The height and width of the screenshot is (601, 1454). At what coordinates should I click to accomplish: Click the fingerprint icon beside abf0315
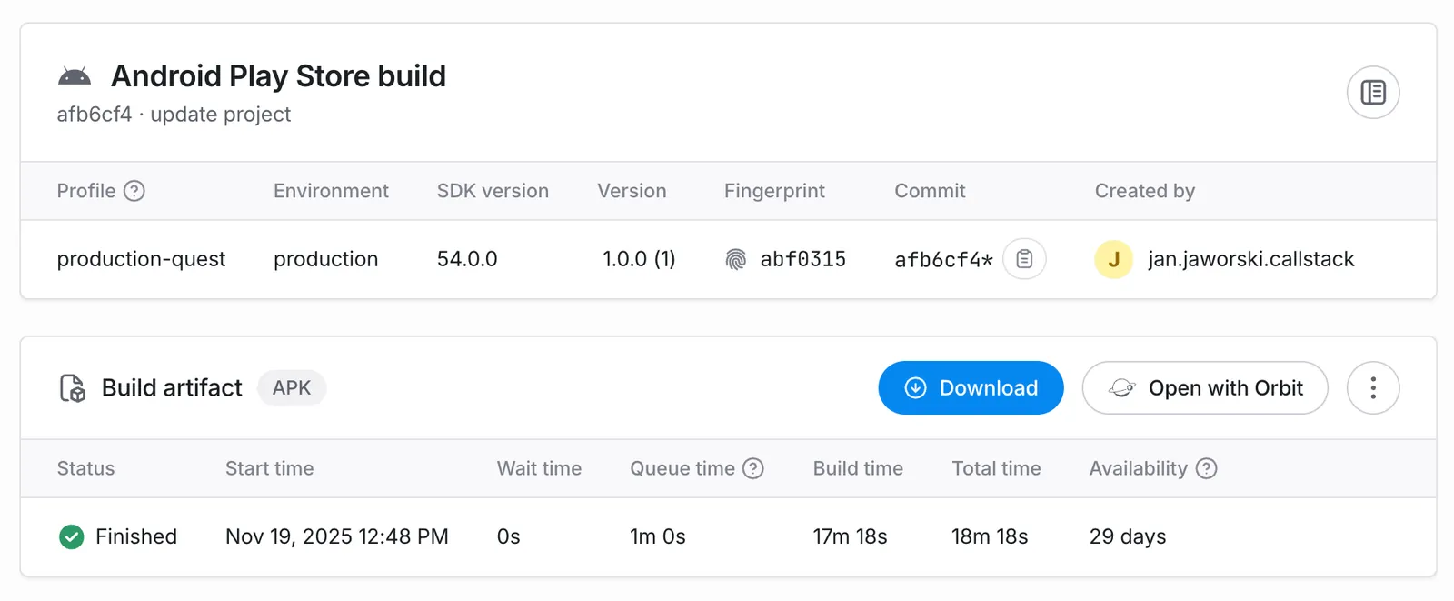pyautogui.click(x=736, y=260)
